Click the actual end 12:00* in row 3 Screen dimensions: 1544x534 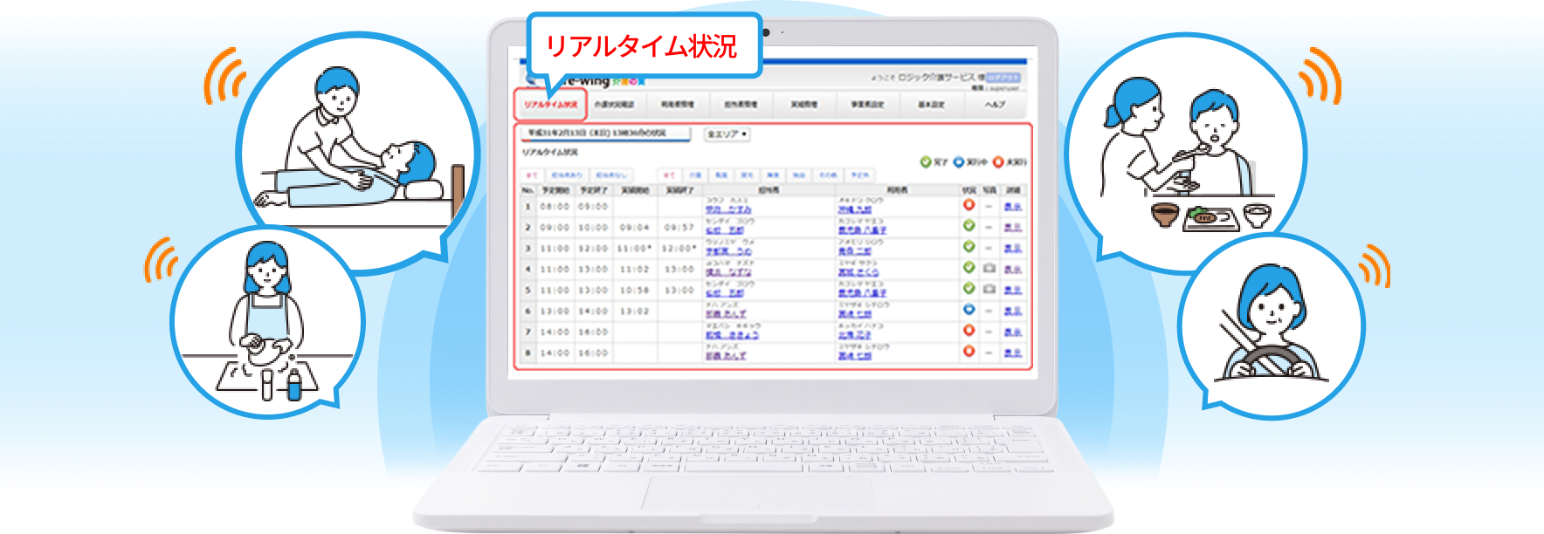679,248
